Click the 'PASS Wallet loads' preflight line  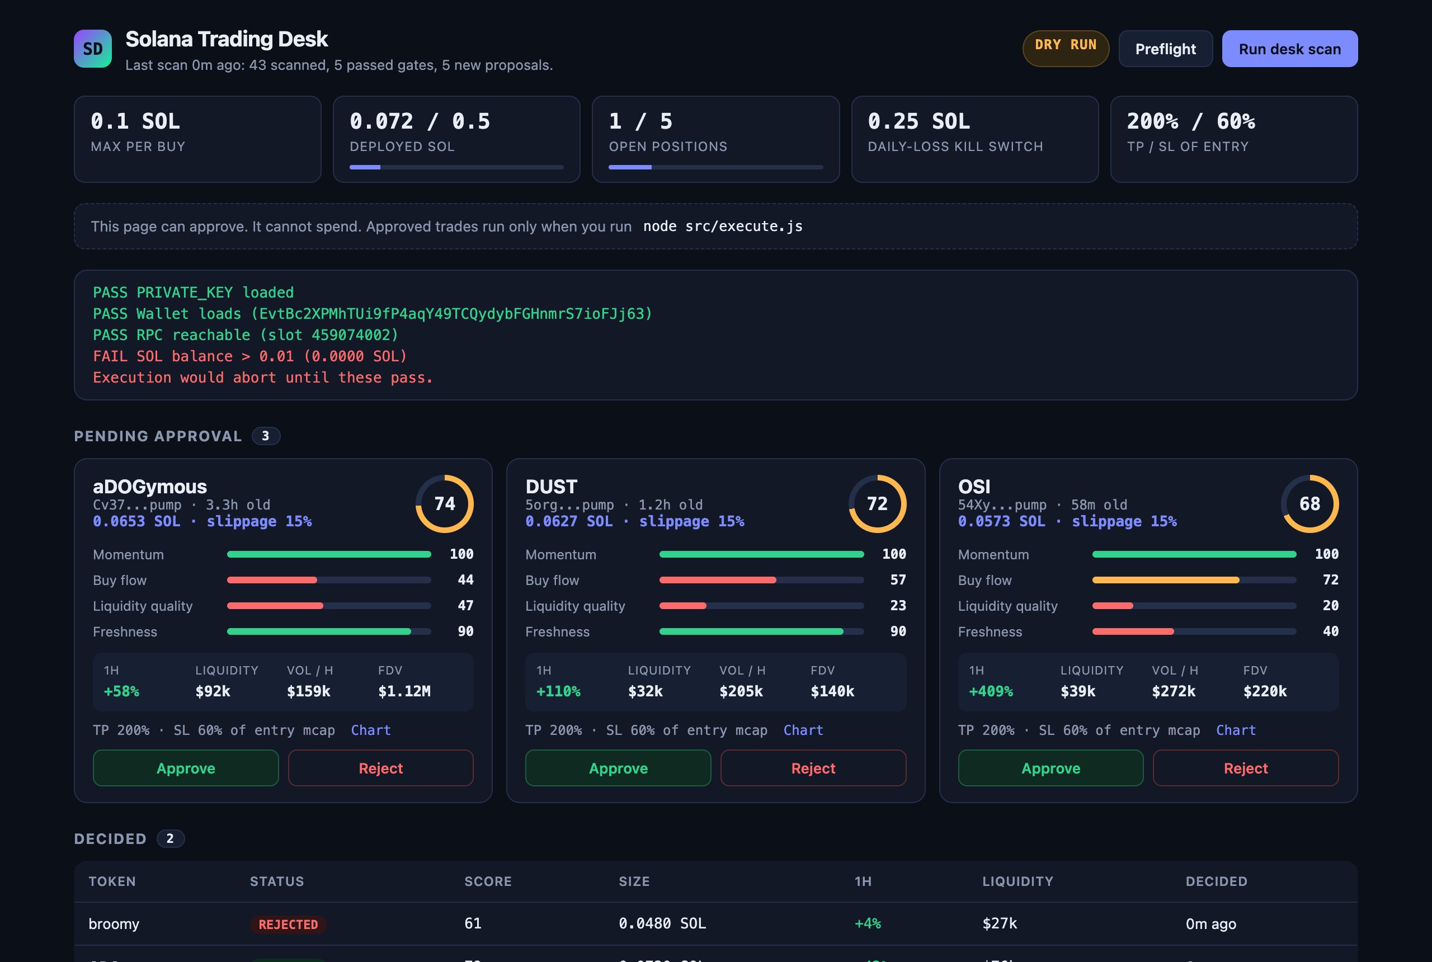pos(373,314)
